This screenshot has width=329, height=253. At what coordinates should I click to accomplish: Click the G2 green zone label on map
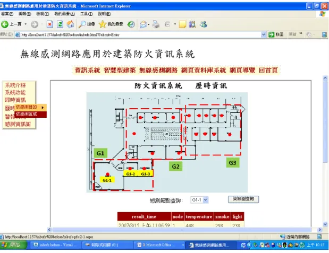(175, 167)
